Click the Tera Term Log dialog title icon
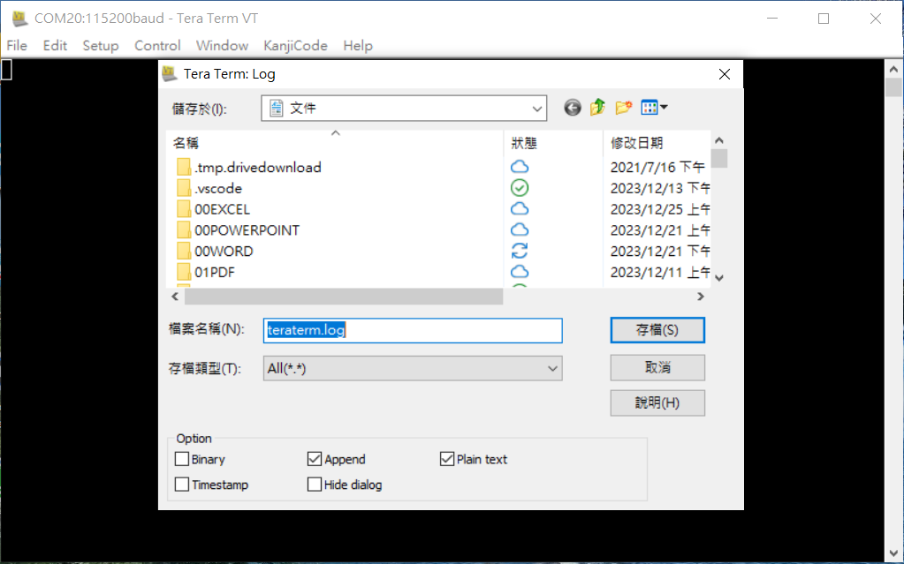Image resolution: width=904 pixels, height=564 pixels. [170, 74]
